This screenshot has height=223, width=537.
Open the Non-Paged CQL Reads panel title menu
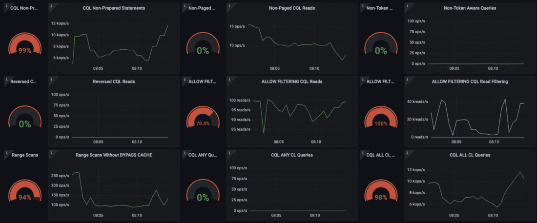tap(291, 8)
